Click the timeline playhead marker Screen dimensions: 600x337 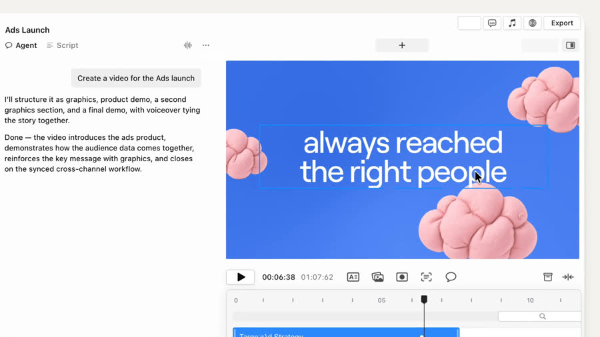point(424,299)
